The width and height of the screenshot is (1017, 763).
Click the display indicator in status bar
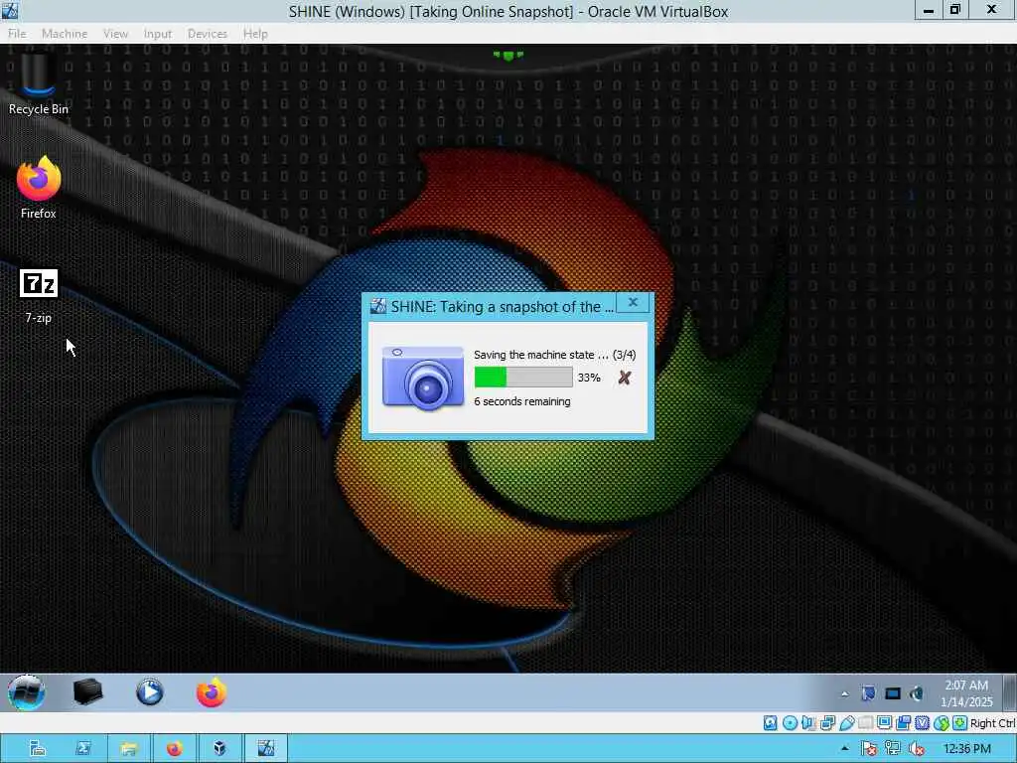tap(884, 723)
